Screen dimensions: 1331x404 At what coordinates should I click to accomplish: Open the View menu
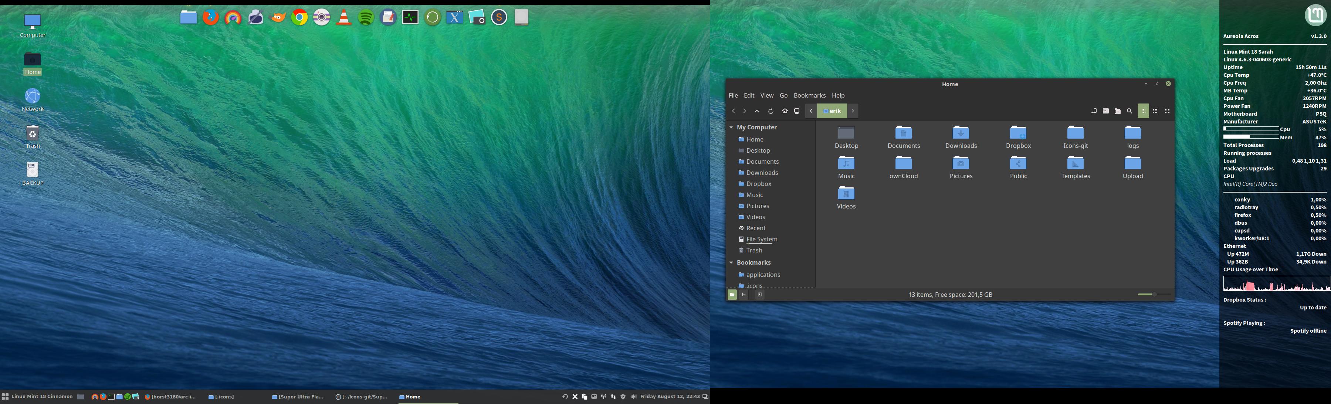(767, 96)
